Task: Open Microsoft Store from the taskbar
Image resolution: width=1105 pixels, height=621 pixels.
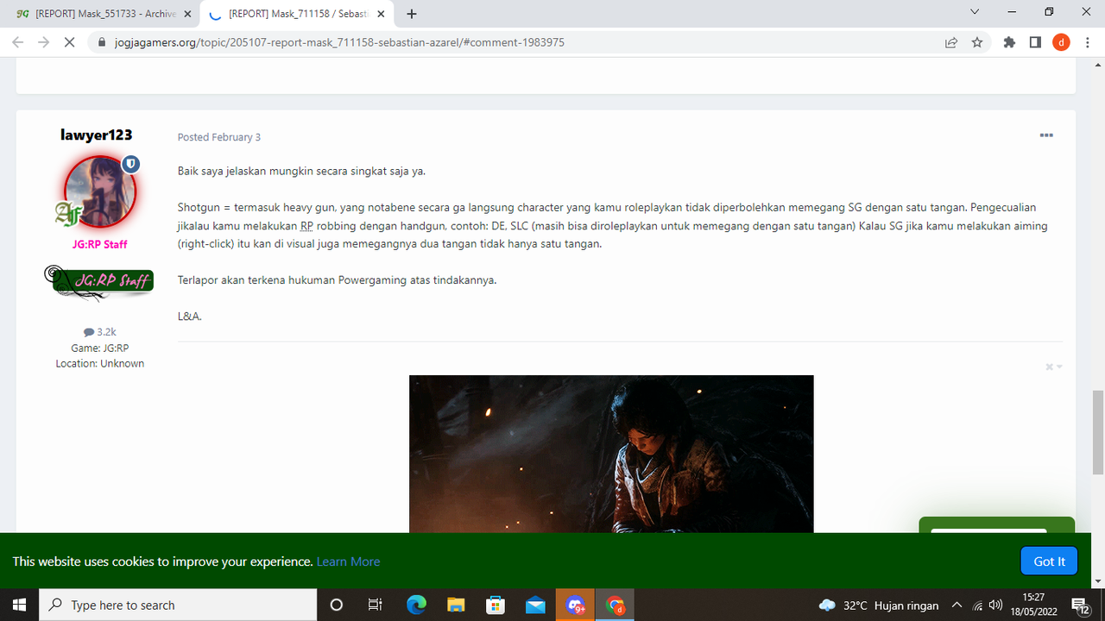Action: 496,605
